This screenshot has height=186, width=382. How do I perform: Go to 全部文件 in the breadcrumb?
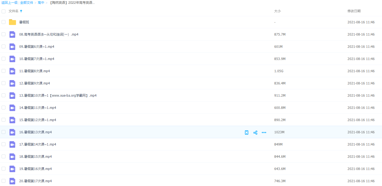click(27, 3)
